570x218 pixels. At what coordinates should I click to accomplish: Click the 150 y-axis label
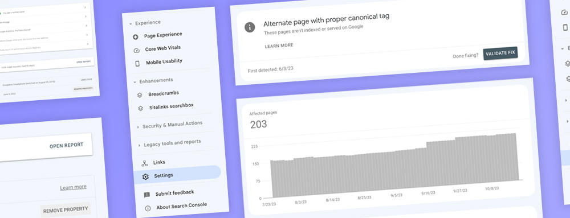(x=255, y=164)
